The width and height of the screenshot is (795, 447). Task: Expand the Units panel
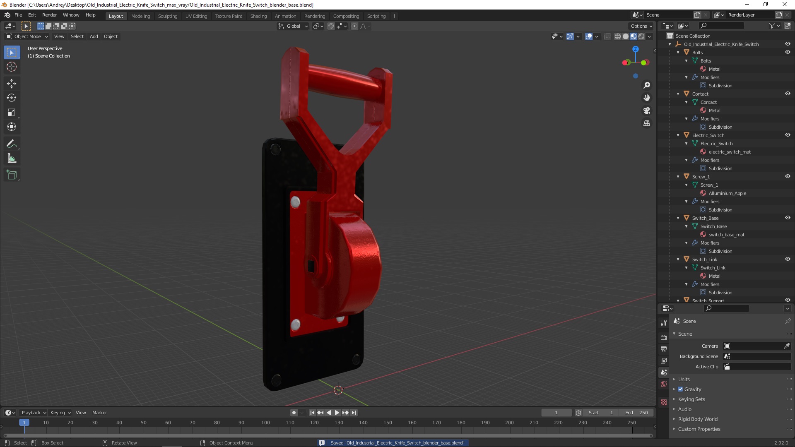click(x=684, y=379)
